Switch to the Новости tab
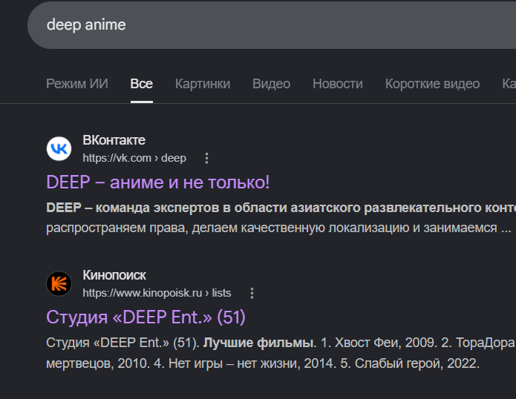The width and height of the screenshot is (516, 399). tap(338, 84)
